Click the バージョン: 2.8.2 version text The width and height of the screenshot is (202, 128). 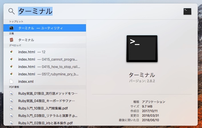point(142,81)
